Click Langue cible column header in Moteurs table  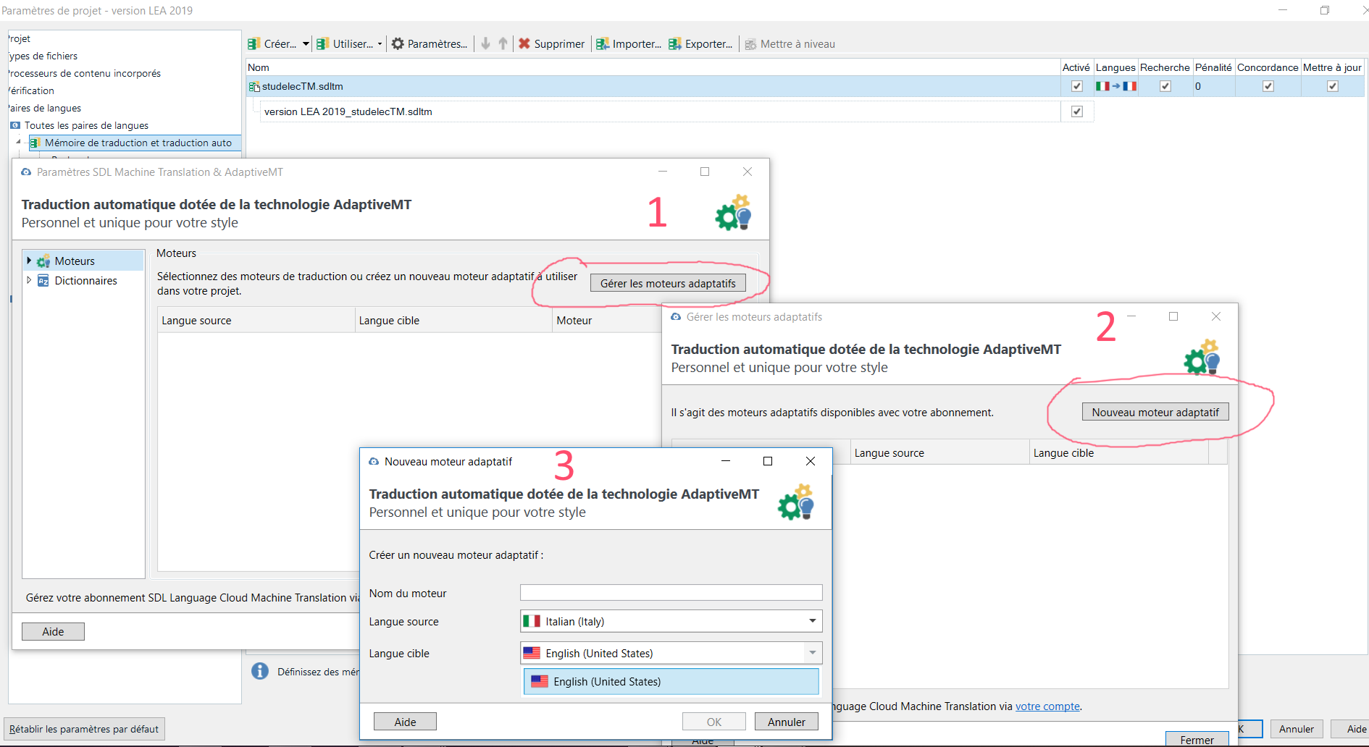(453, 320)
